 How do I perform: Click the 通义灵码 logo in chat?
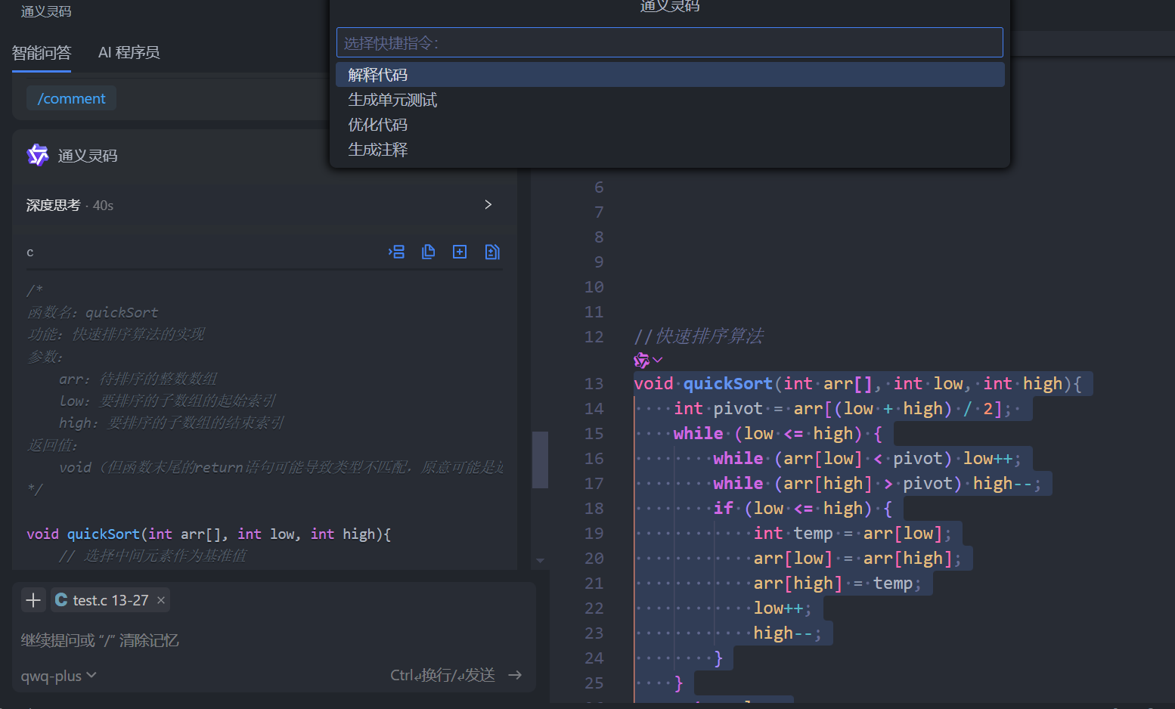[37, 155]
